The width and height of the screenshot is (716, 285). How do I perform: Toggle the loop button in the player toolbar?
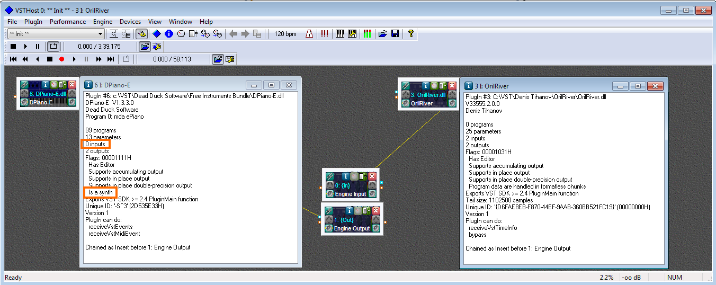[x=53, y=47]
